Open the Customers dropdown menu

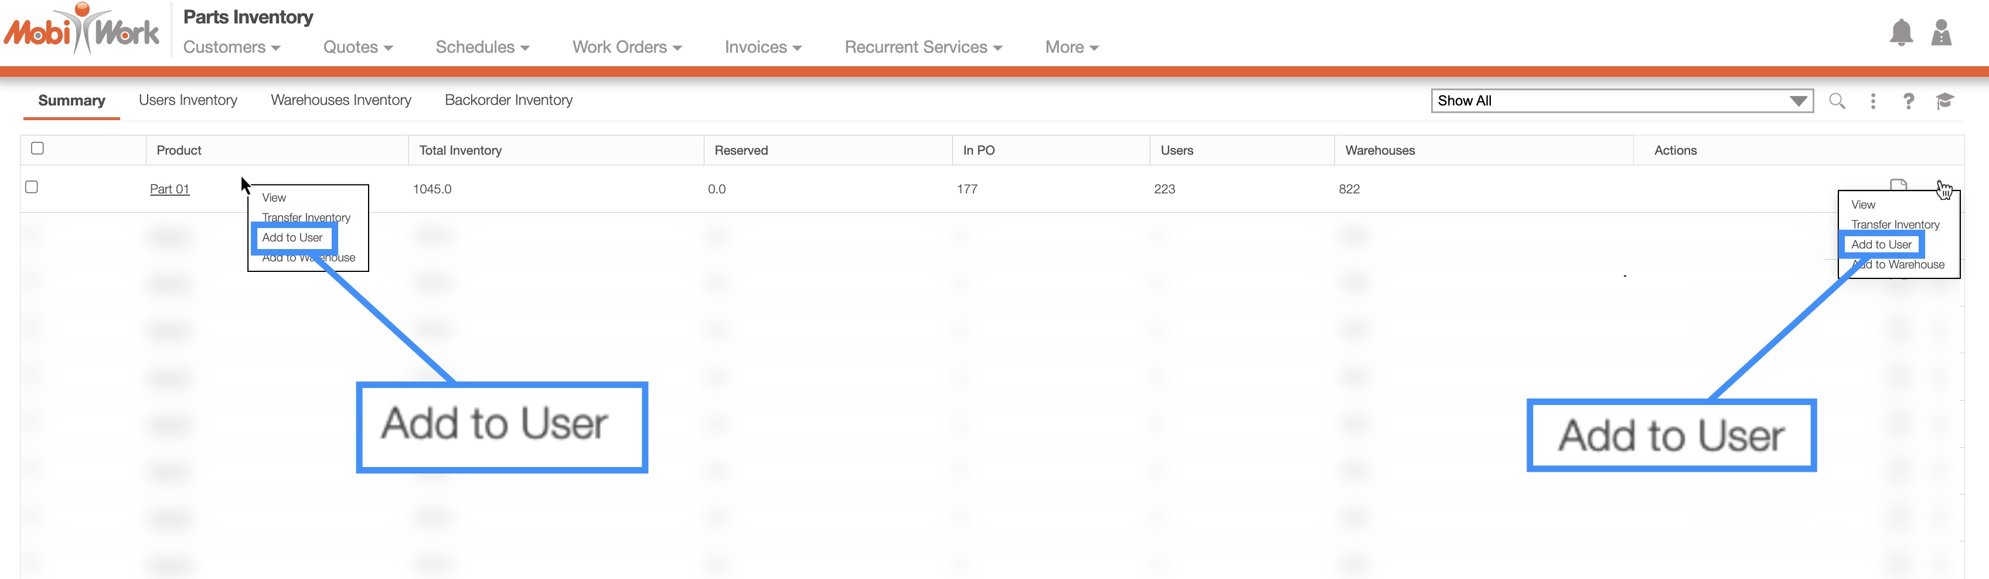(x=231, y=47)
